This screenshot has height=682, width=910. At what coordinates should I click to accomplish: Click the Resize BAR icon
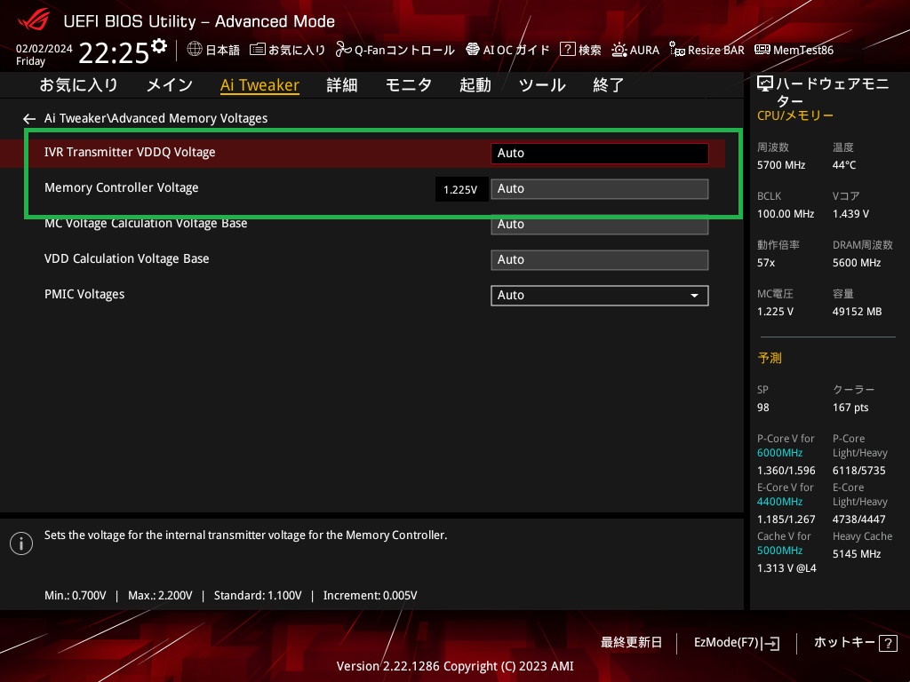(x=676, y=50)
